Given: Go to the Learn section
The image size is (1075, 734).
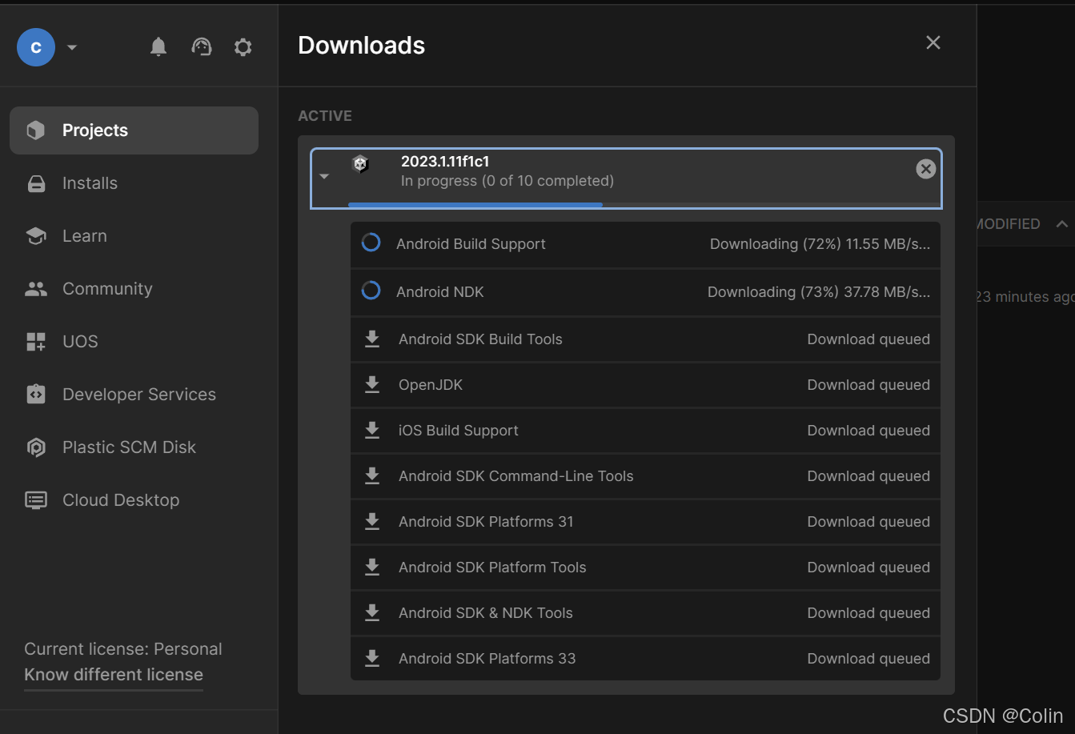Looking at the screenshot, I should [84, 236].
